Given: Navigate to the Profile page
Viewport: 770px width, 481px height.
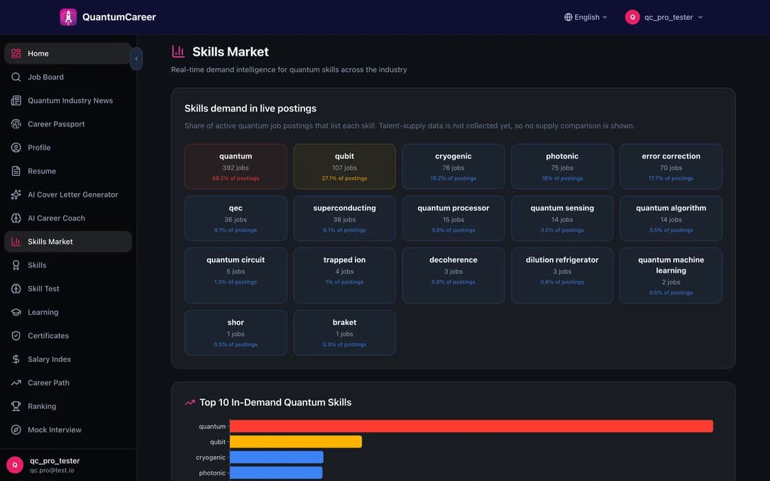Looking at the screenshot, I should tap(68, 148).
